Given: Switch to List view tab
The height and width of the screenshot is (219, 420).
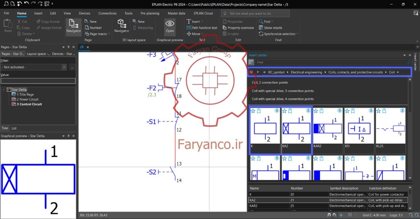Looking at the screenshot, I should [14, 128].
